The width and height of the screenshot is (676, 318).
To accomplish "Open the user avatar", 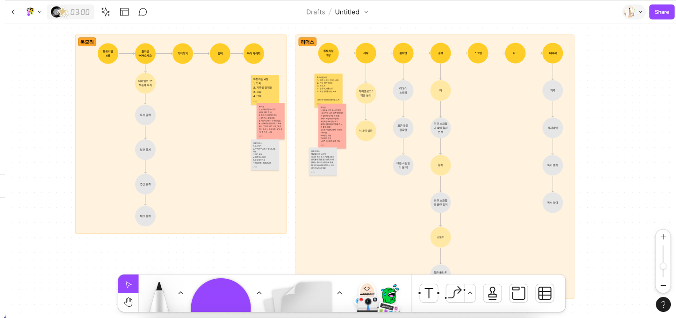I will (629, 12).
